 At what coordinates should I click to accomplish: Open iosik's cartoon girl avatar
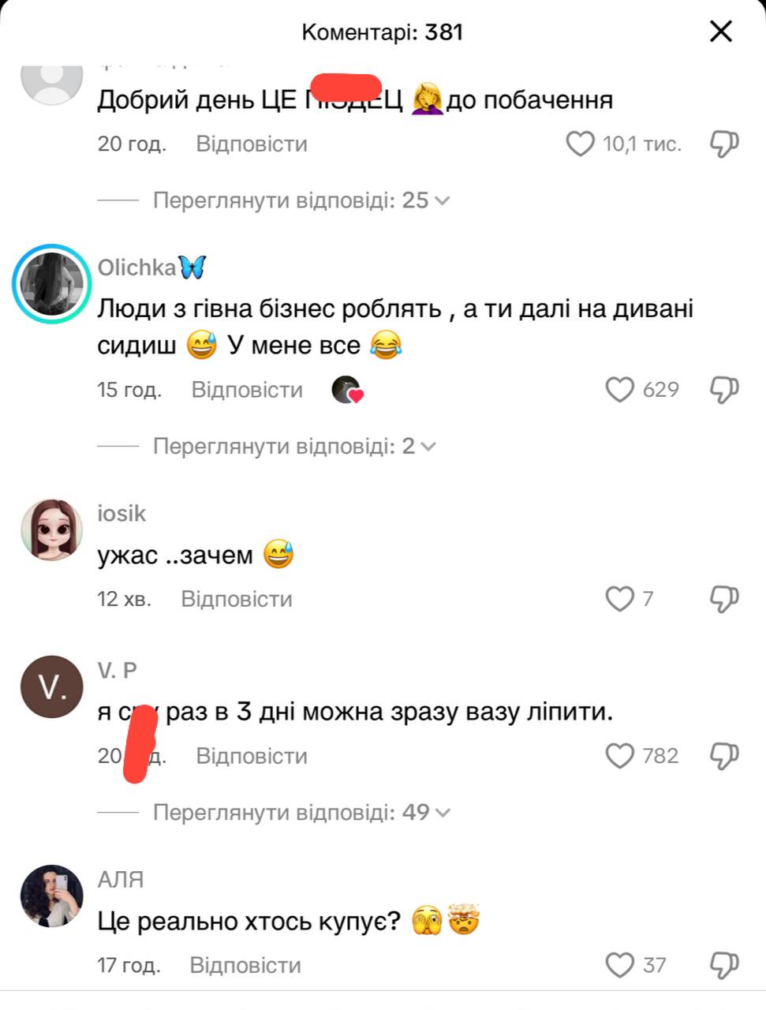[52, 529]
